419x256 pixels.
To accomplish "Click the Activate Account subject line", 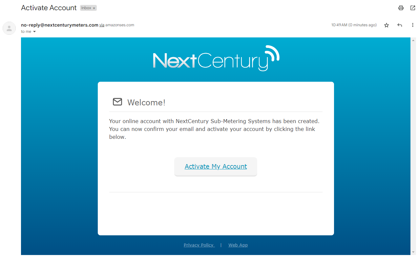I will click(x=49, y=8).
